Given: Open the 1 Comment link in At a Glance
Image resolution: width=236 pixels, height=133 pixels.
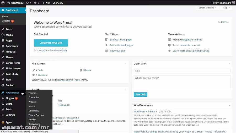Looking at the screenshot, I should point(42,75).
